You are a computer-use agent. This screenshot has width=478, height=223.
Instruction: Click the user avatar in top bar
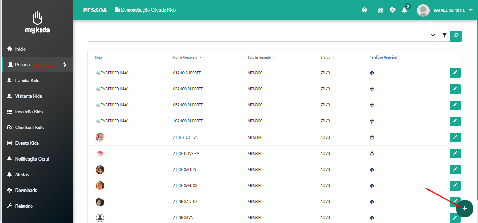point(423,10)
